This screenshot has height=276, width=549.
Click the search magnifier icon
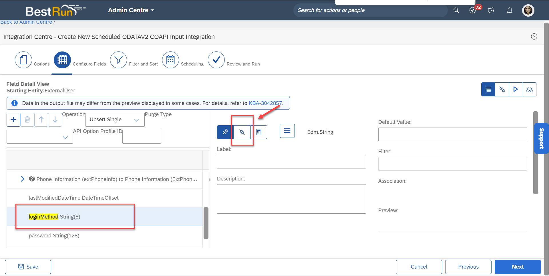coord(456,10)
